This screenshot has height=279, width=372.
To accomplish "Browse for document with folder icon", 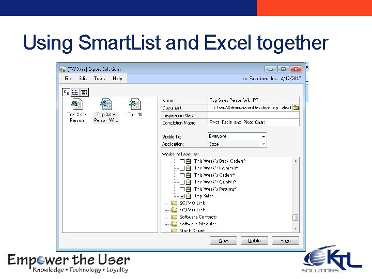I will (296, 107).
